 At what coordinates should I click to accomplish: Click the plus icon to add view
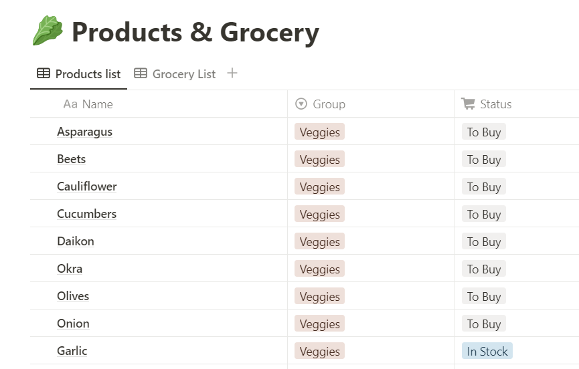coord(232,74)
